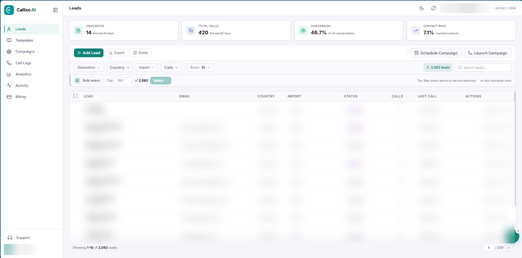522x258 pixels.
Task: Expand the Import filter dropdown
Action: click(x=147, y=67)
